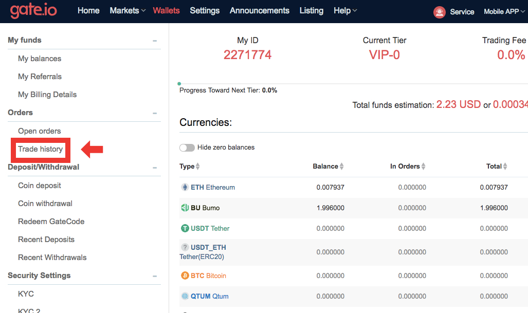The width and height of the screenshot is (528, 313).
Task: Sort the table by Type column arrows
Action: (197, 166)
